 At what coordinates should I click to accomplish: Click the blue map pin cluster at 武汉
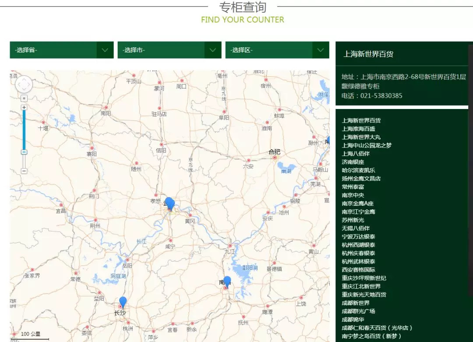[x=169, y=203]
